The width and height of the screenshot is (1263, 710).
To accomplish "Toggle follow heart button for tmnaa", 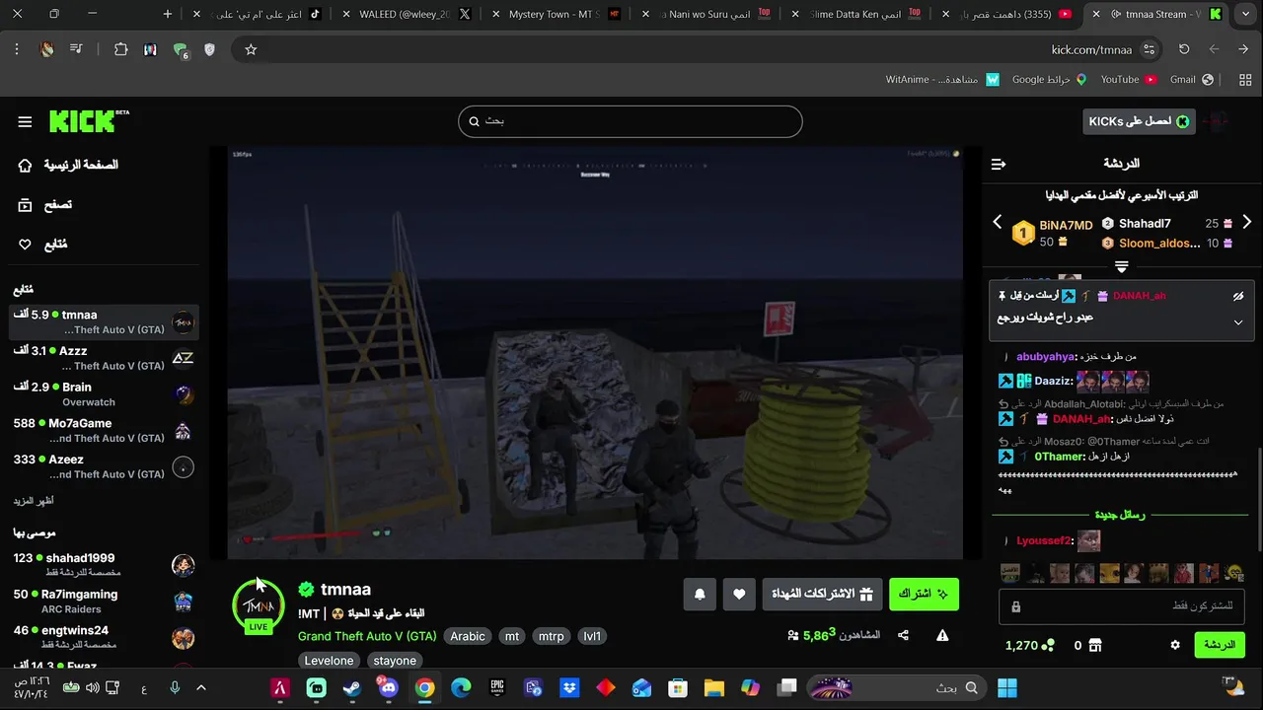I will click(x=739, y=594).
